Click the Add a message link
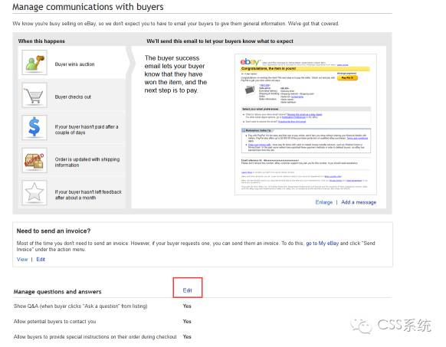446x347 pixels. (359, 202)
